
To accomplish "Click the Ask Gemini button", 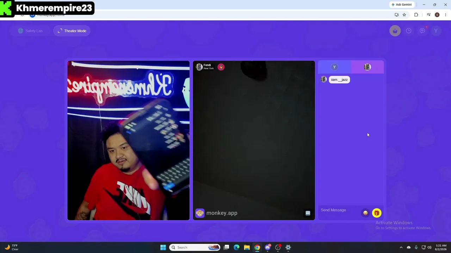I will click(x=401, y=5).
